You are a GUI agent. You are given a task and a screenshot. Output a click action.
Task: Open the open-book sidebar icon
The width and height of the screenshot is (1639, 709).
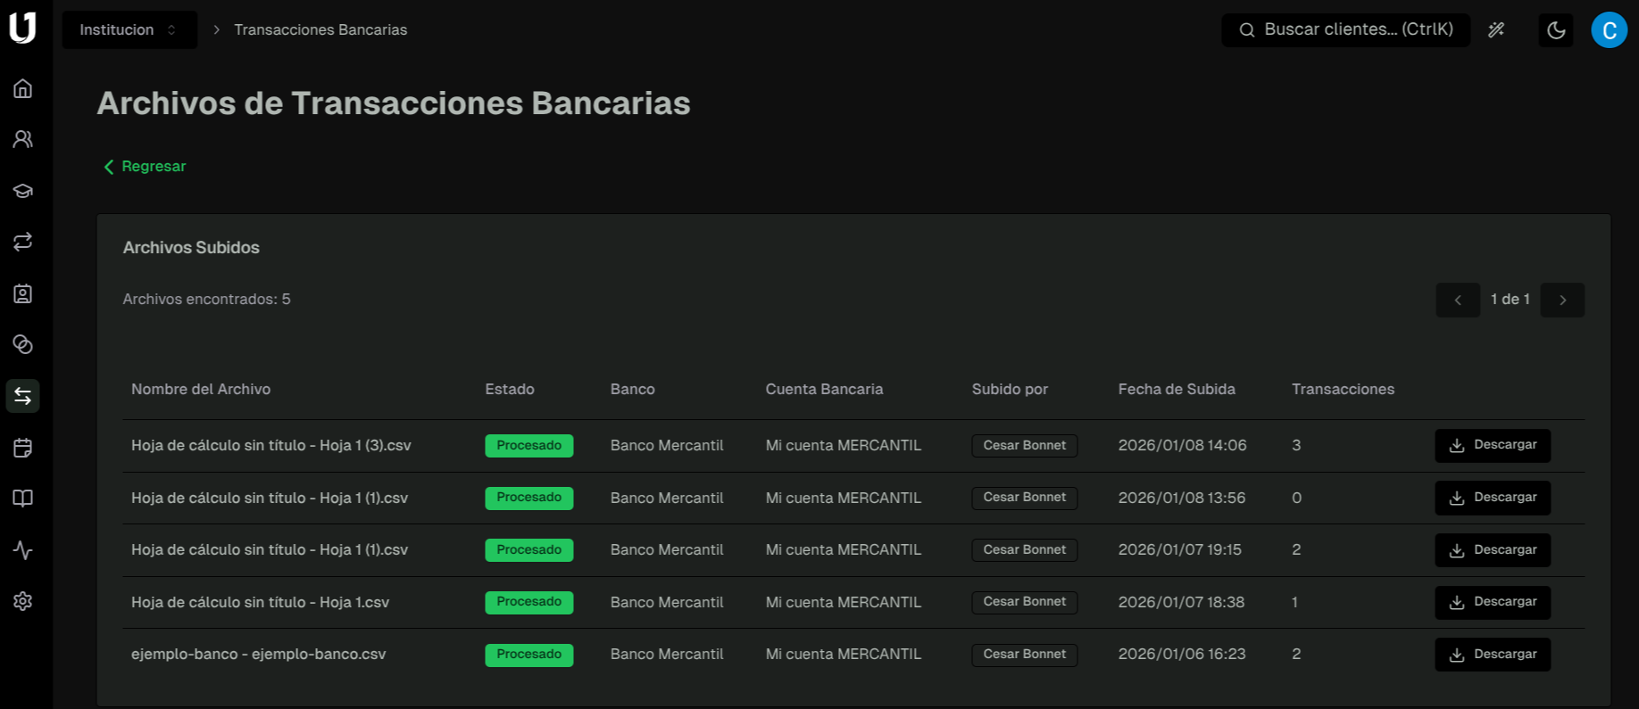[23, 499]
